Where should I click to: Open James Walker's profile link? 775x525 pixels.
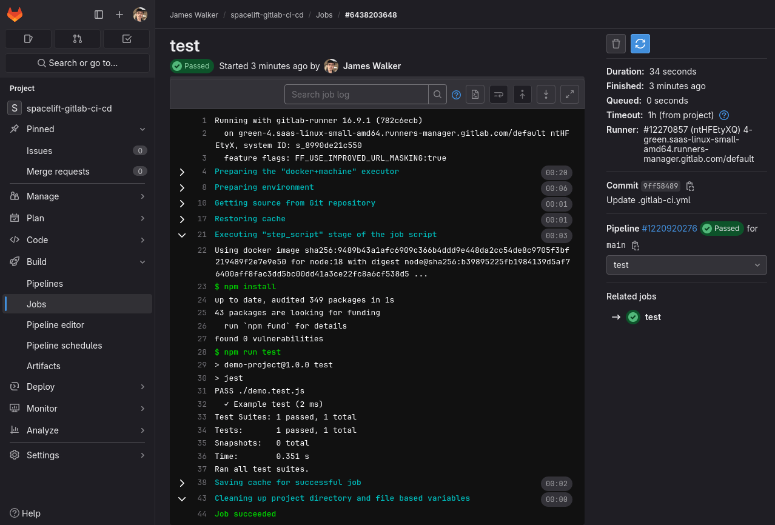372,66
